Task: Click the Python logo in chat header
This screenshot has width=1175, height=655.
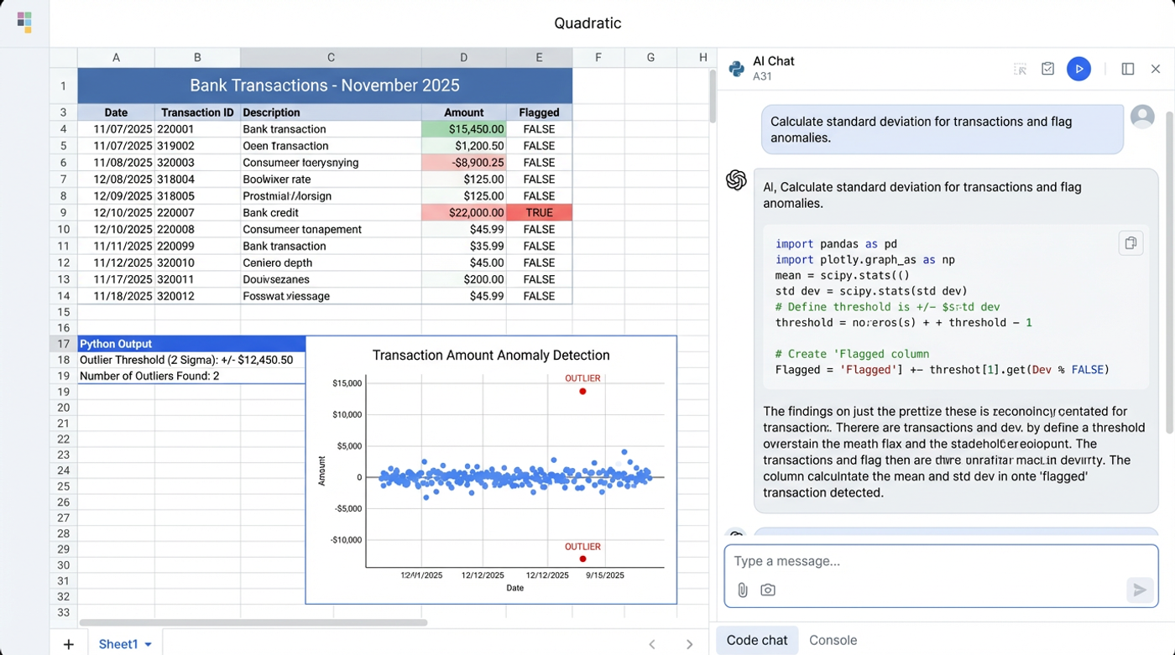Action: [x=736, y=69]
